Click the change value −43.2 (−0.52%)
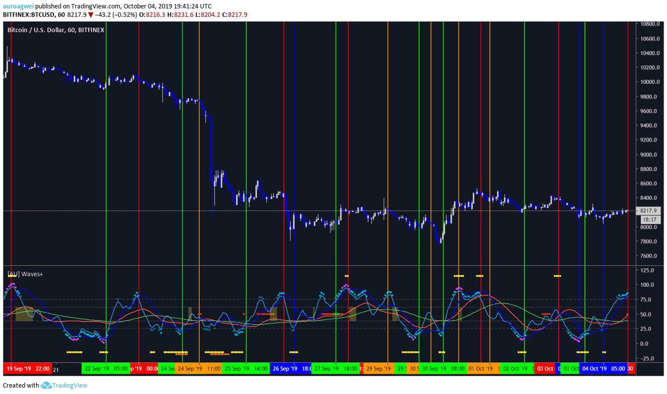This screenshot has height=394, width=667. pyautogui.click(x=116, y=15)
